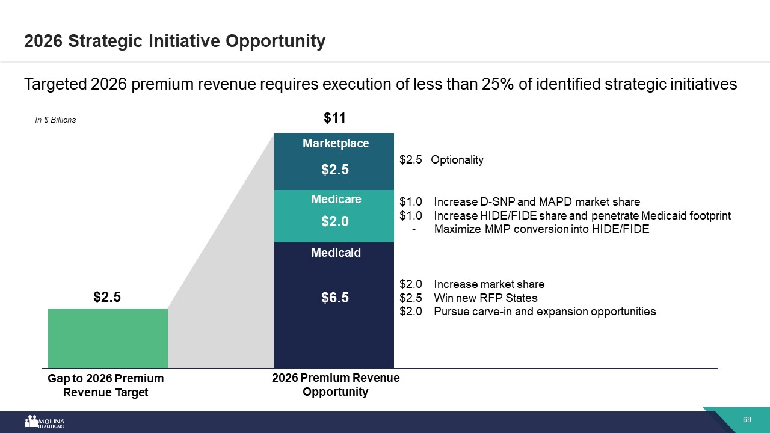Select the 'In $ Billions' unit label

(x=55, y=120)
